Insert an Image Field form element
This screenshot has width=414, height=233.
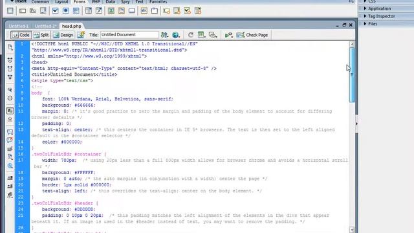coord(111,11)
